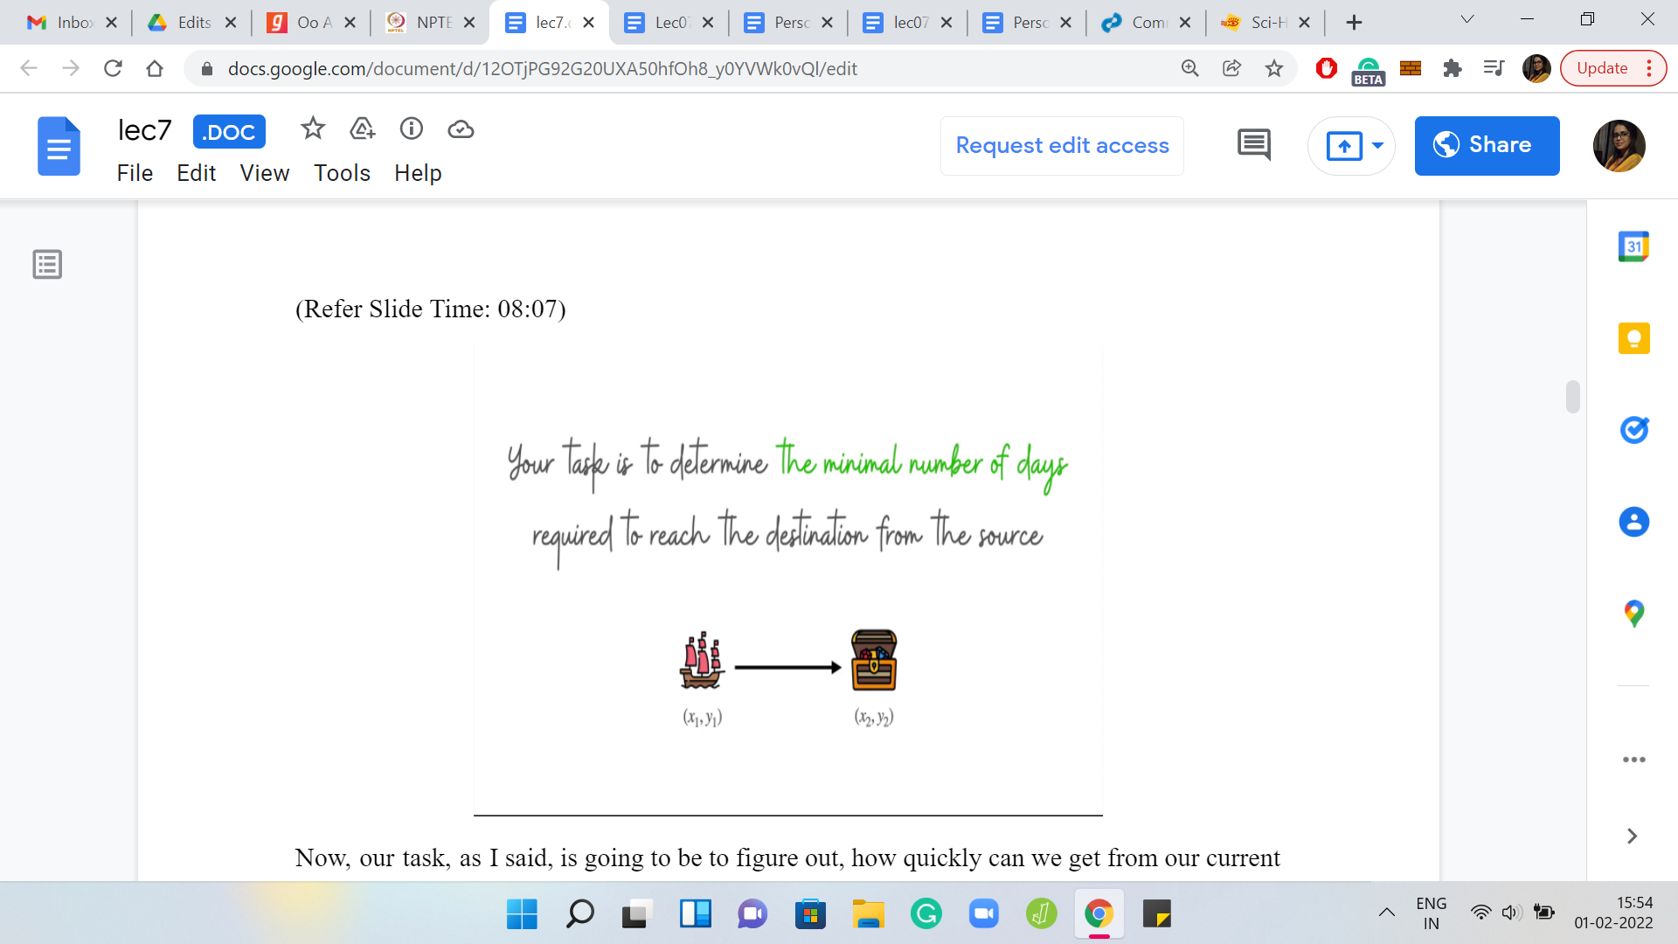Expand the present options dropdown arrow

tap(1377, 146)
